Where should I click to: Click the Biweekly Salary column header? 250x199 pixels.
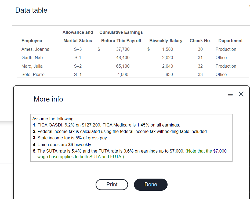166,41
